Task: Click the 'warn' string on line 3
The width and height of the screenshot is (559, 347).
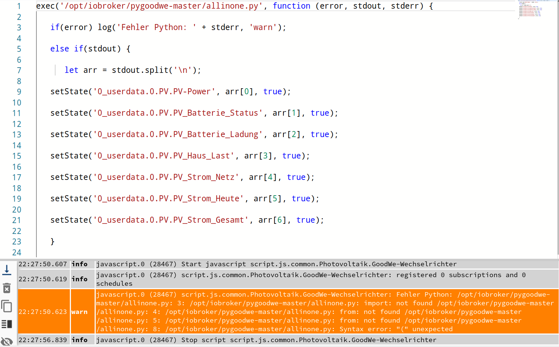Action: [263, 27]
